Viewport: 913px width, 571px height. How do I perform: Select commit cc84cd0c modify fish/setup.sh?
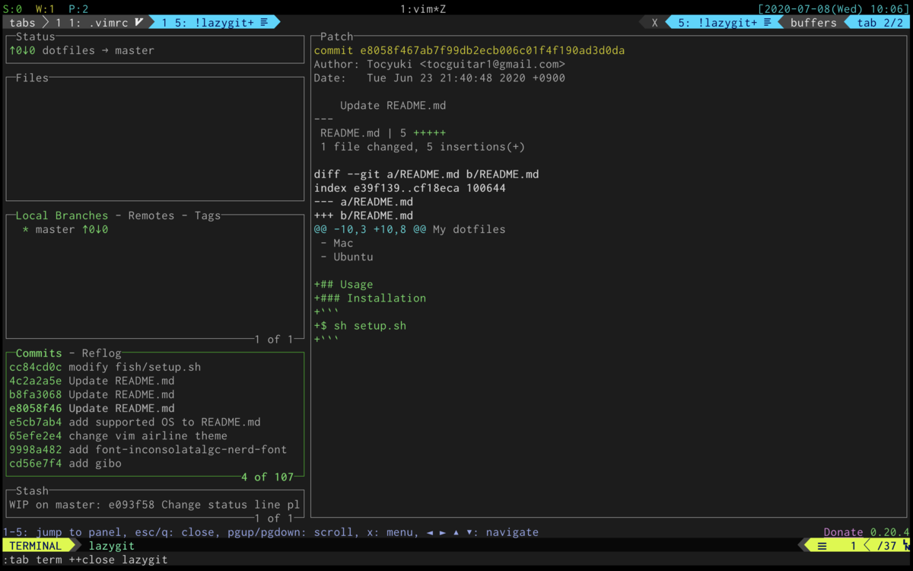click(155, 367)
